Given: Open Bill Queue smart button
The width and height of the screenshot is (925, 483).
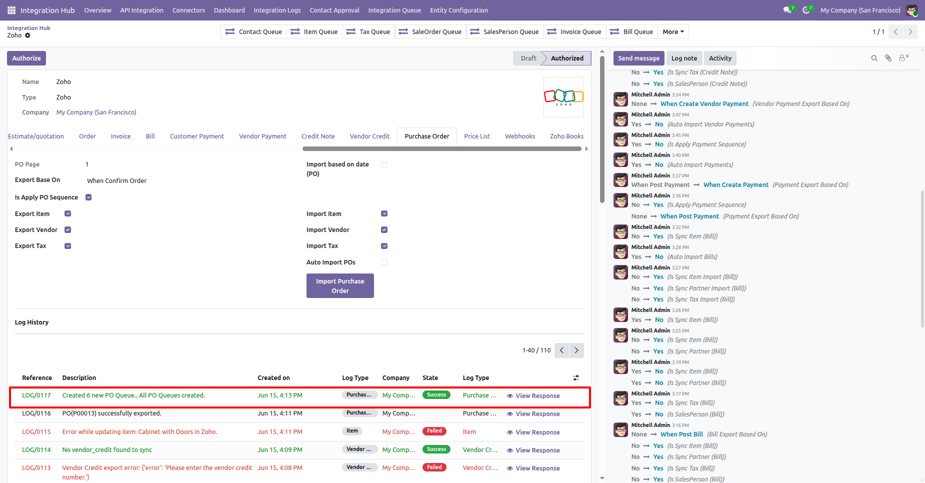Looking at the screenshot, I should (632, 31).
